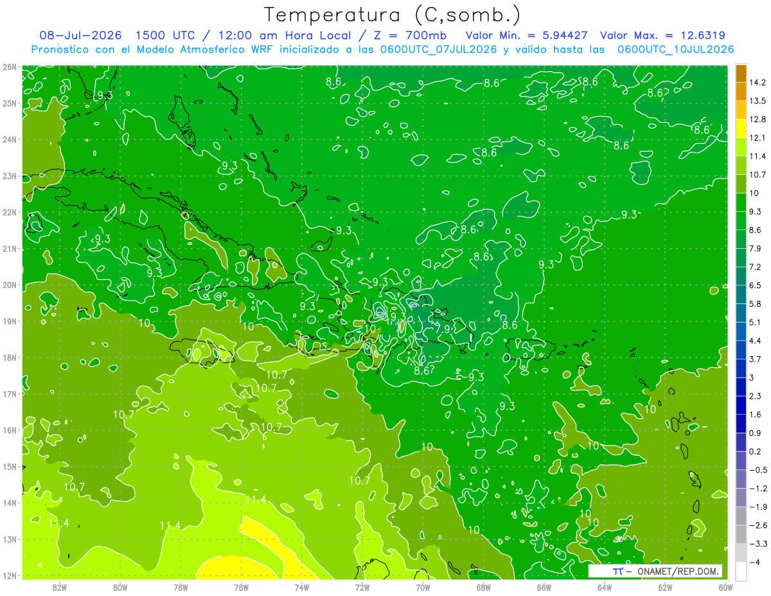
Task: Click the '12:00 am Hora Local' text
Action: click(x=285, y=35)
